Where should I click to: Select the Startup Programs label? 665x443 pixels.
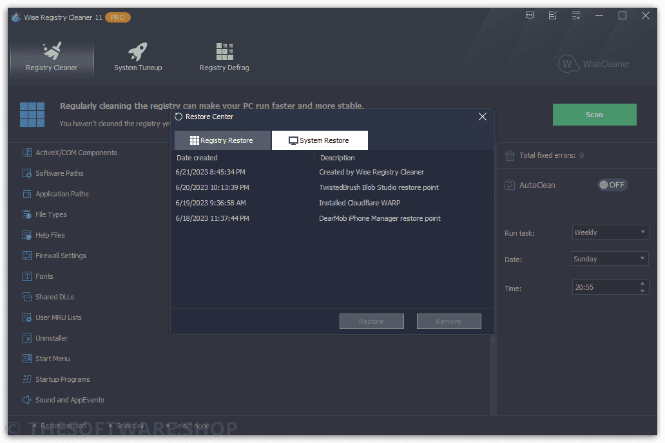tap(63, 379)
